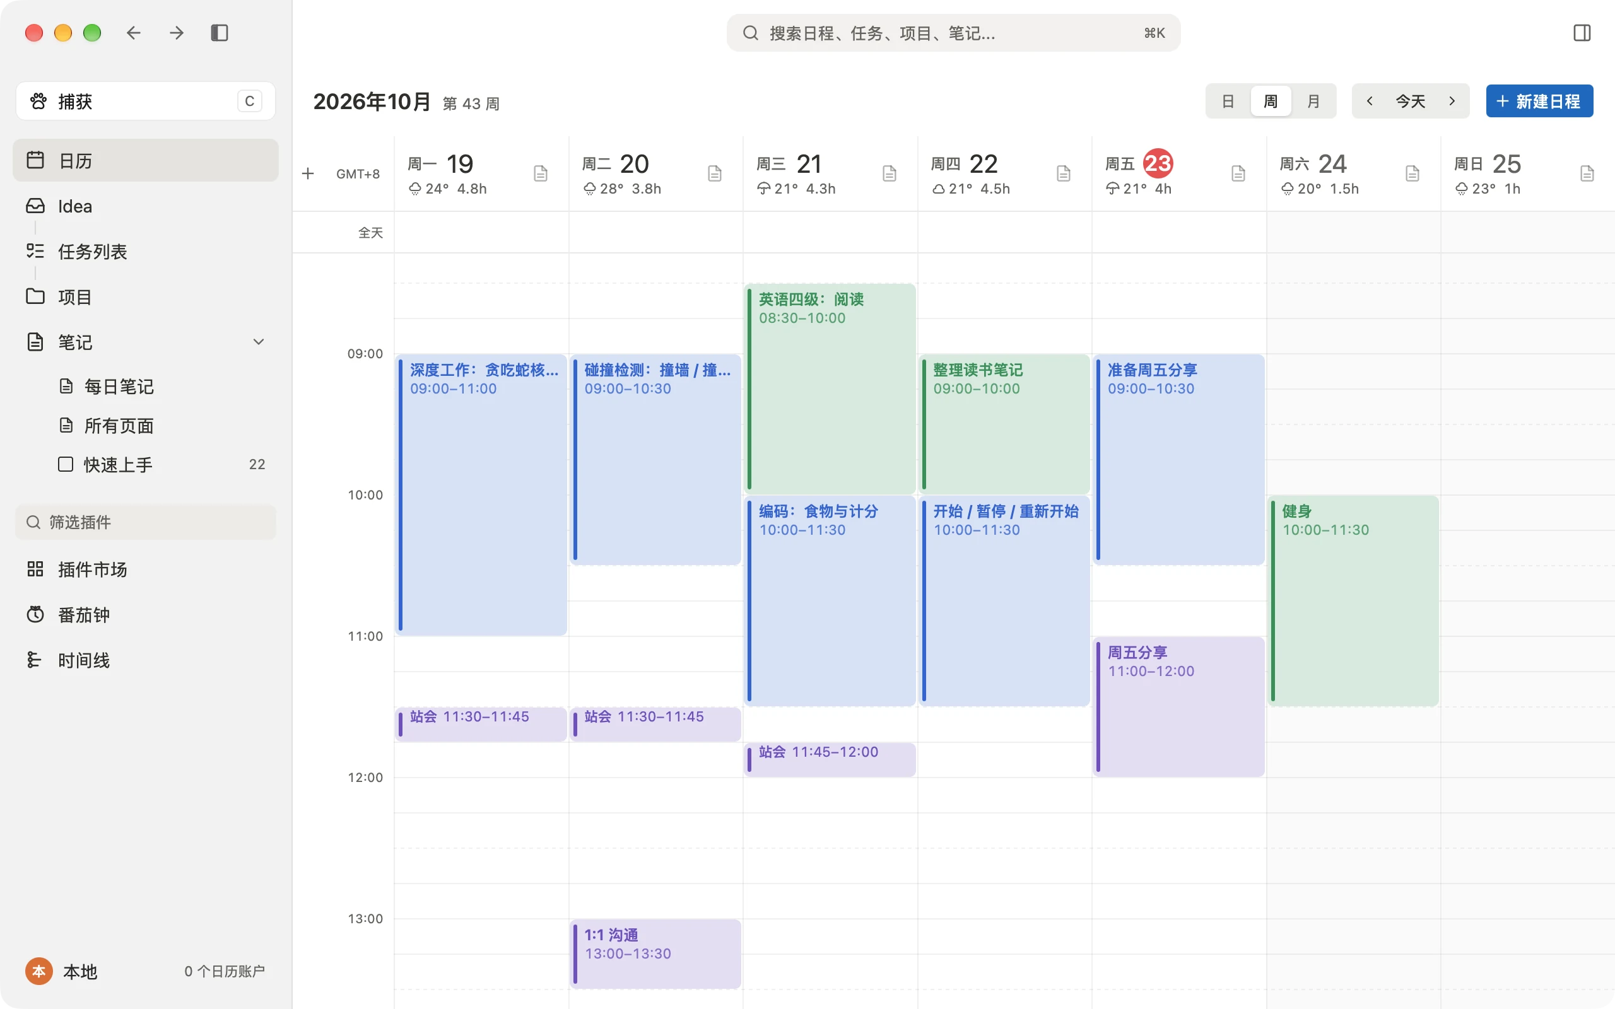
Task: Open Monday 19 daily note icon
Action: pos(541,173)
